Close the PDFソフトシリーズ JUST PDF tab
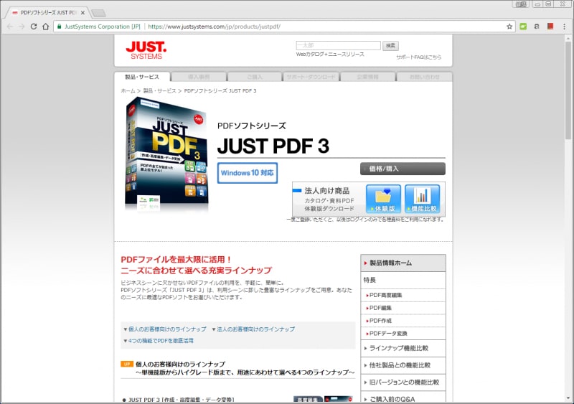Image resolution: width=574 pixels, height=404 pixels. click(83, 12)
